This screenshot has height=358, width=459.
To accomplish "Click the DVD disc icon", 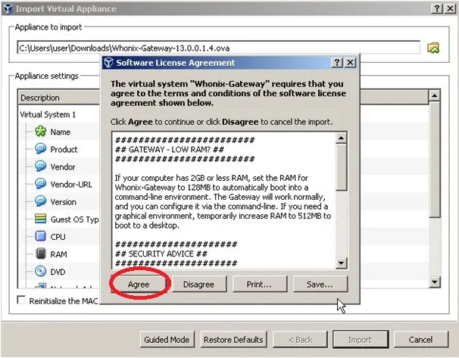I will [x=40, y=271].
